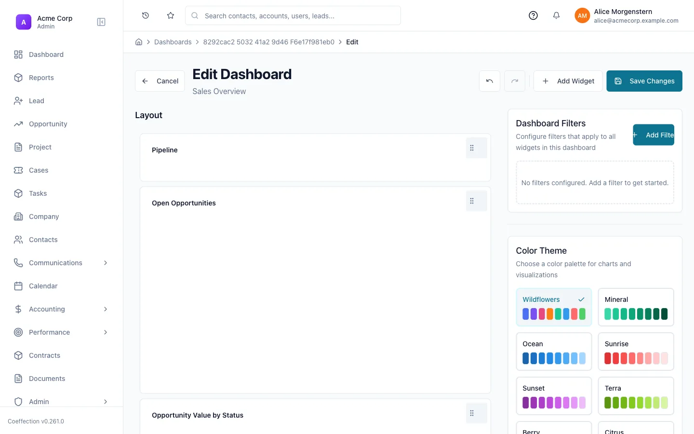The image size is (694, 434).
Task: Expand the Performance submenu
Action: point(106,332)
